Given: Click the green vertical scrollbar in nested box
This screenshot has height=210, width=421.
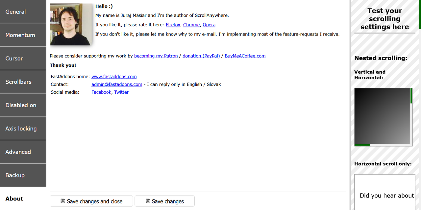Looking at the screenshot, I should tap(411, 96).
